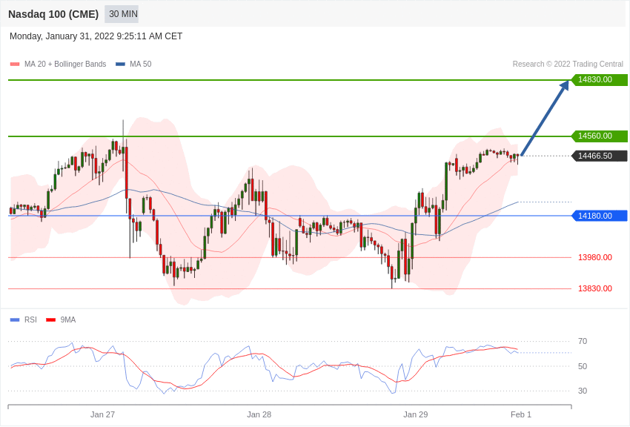
Task: Click the 14466.50 current price tag
Action: pos(599,156)
